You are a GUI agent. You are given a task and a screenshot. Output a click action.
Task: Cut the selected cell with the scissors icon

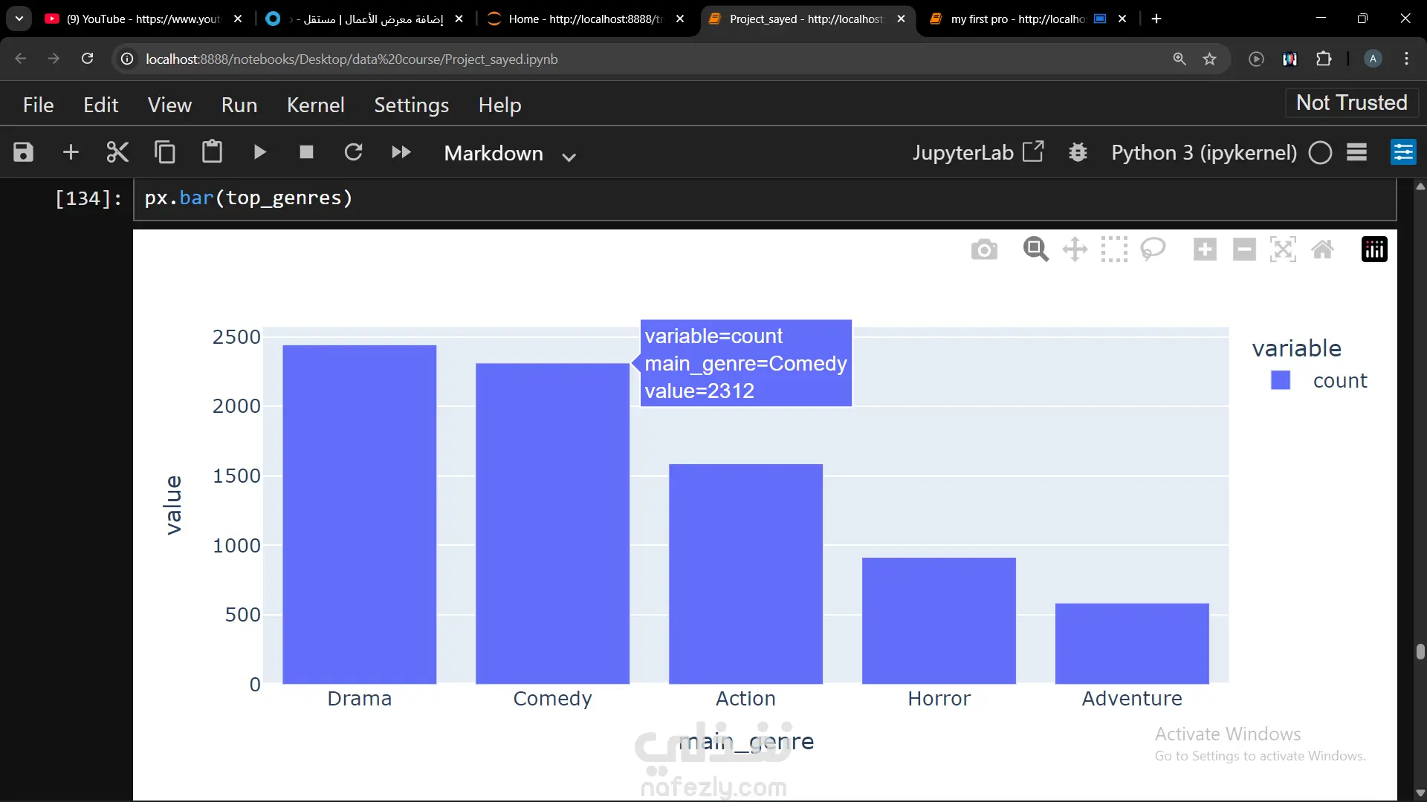coord(117,152)
